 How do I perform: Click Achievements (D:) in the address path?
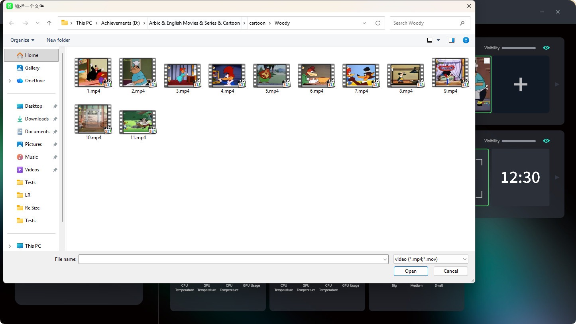[120, 23]
